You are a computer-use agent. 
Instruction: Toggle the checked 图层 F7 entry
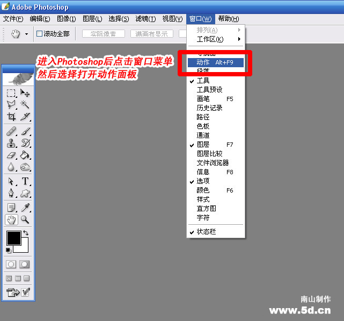point(216,145)
